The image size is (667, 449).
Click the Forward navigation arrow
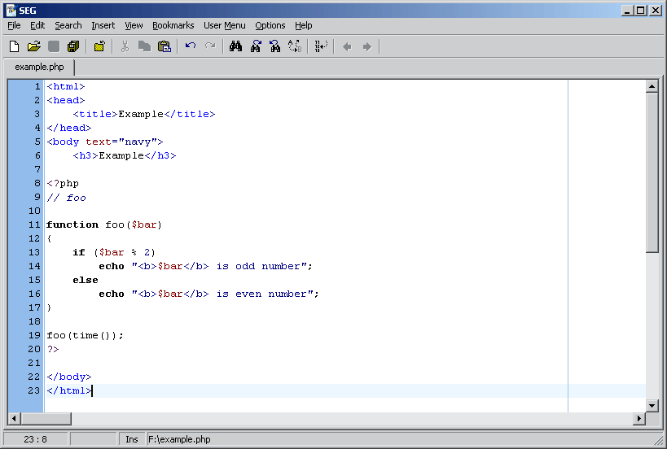click(x=367, y=46)
